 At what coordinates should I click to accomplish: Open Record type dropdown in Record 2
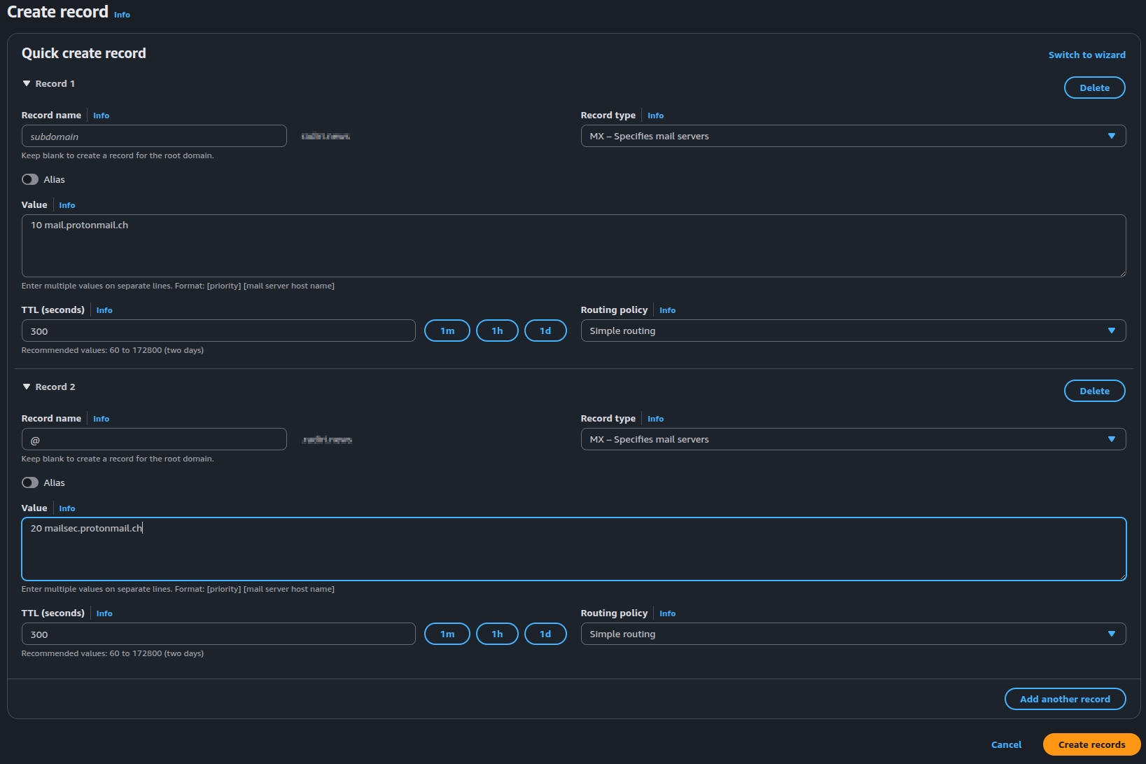click(x=853, y=439)
